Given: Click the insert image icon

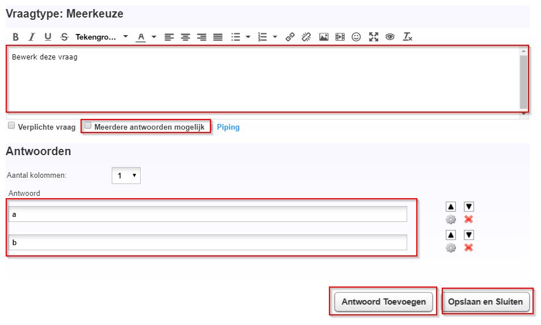Looking at the screenshot, I should point(323,37).
